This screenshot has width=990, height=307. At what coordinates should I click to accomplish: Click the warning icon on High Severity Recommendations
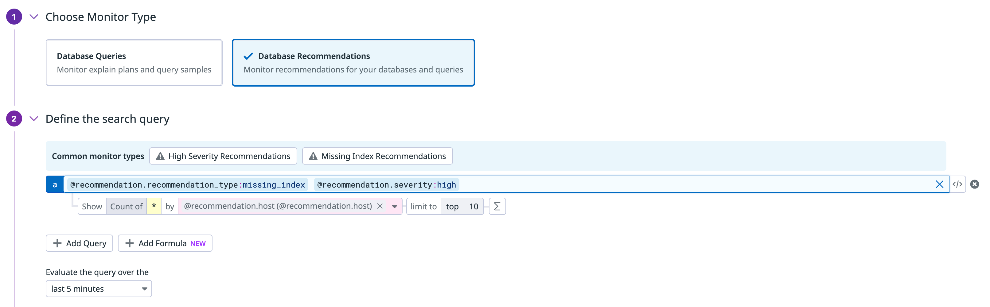[160, 156]
